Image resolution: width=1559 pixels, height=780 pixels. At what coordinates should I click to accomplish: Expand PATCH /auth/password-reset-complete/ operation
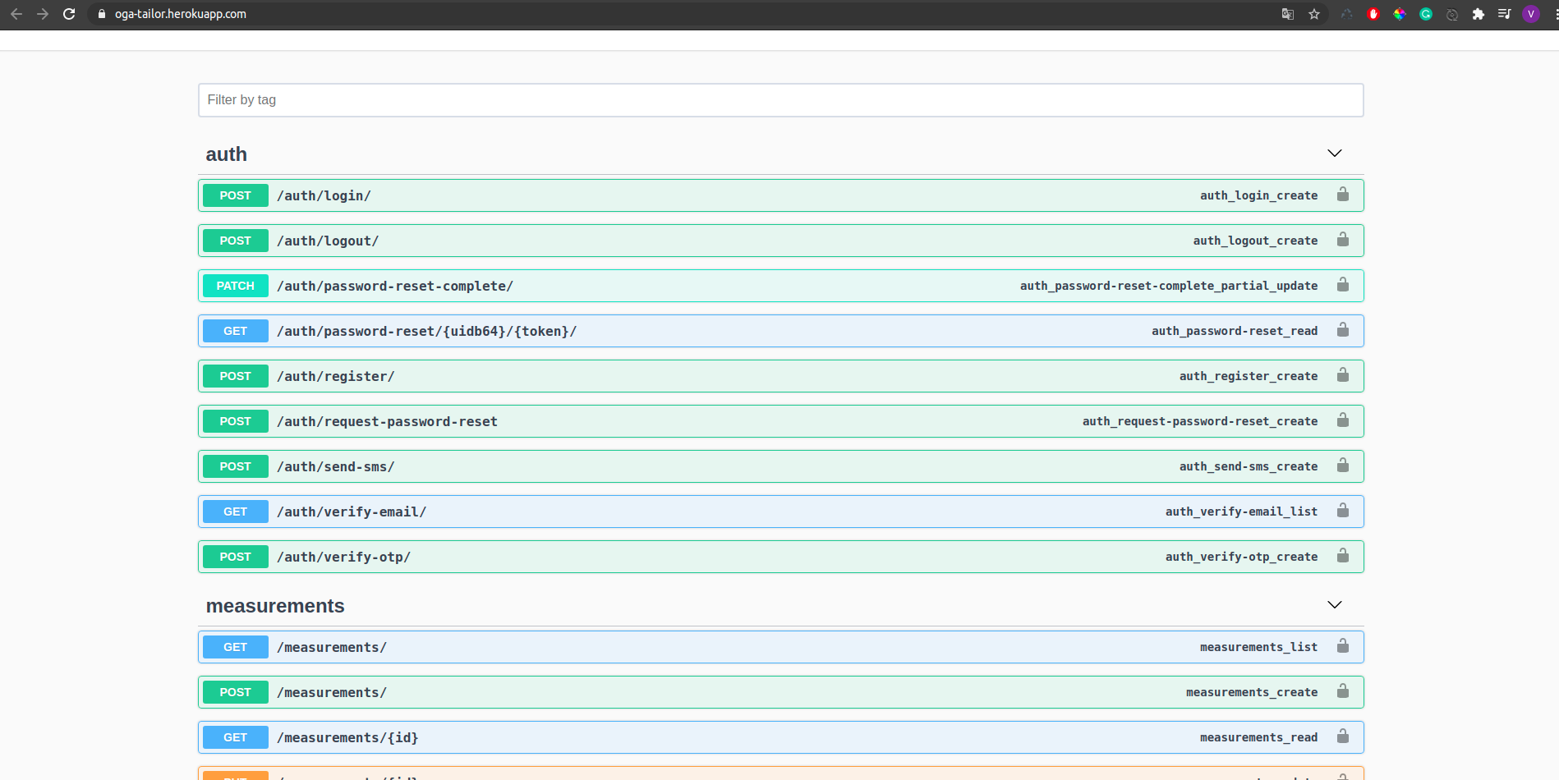tap(780, 286)
